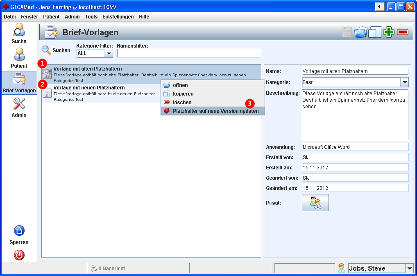This screenshot has height=276, width=417.
Task: Select 'kopieren' from context menu
Action: tap(183, 94)
